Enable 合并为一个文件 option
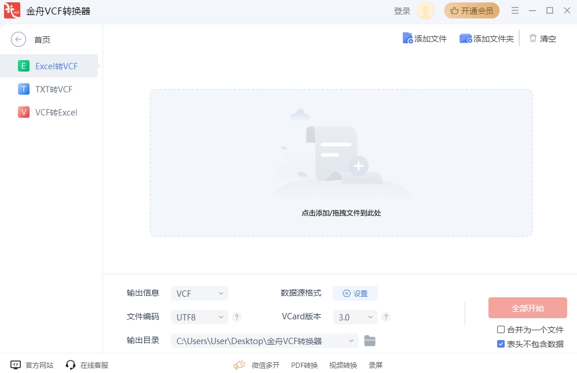577x373 pixels. [500, 330]
